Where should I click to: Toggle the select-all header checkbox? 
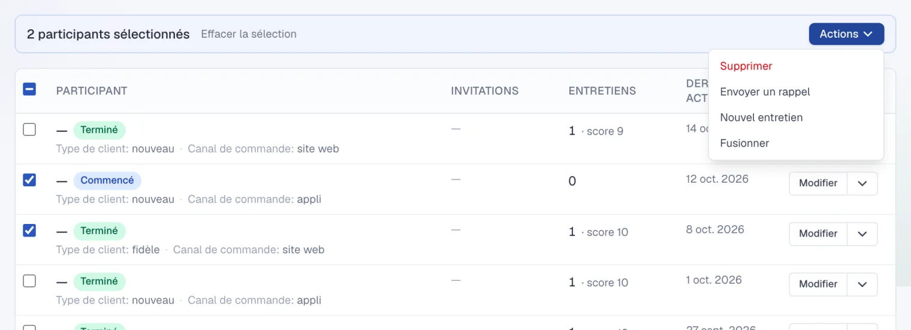(x=29, y=89)
